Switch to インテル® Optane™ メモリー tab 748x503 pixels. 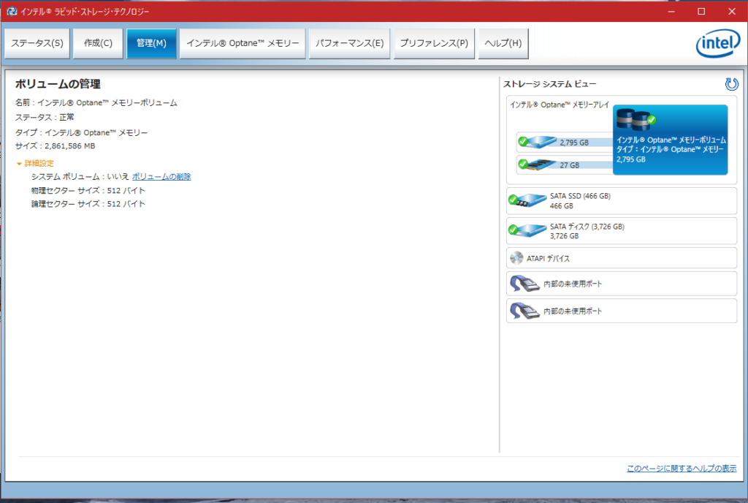[243, 43]
